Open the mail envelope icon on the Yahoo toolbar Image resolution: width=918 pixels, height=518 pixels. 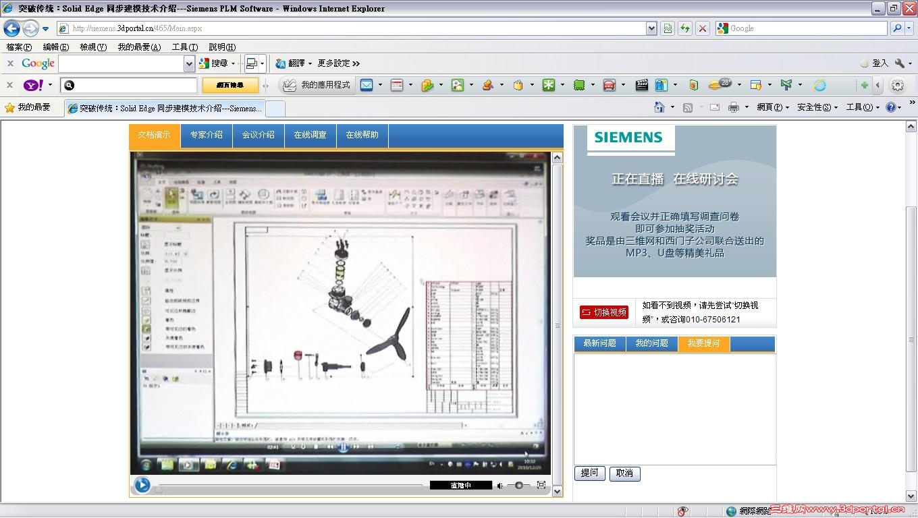[x=367, y=85]
